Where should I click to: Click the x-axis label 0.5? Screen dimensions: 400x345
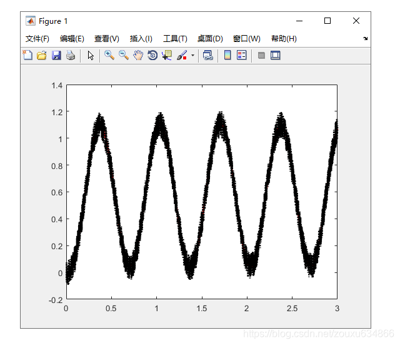(x=111, y=309)
